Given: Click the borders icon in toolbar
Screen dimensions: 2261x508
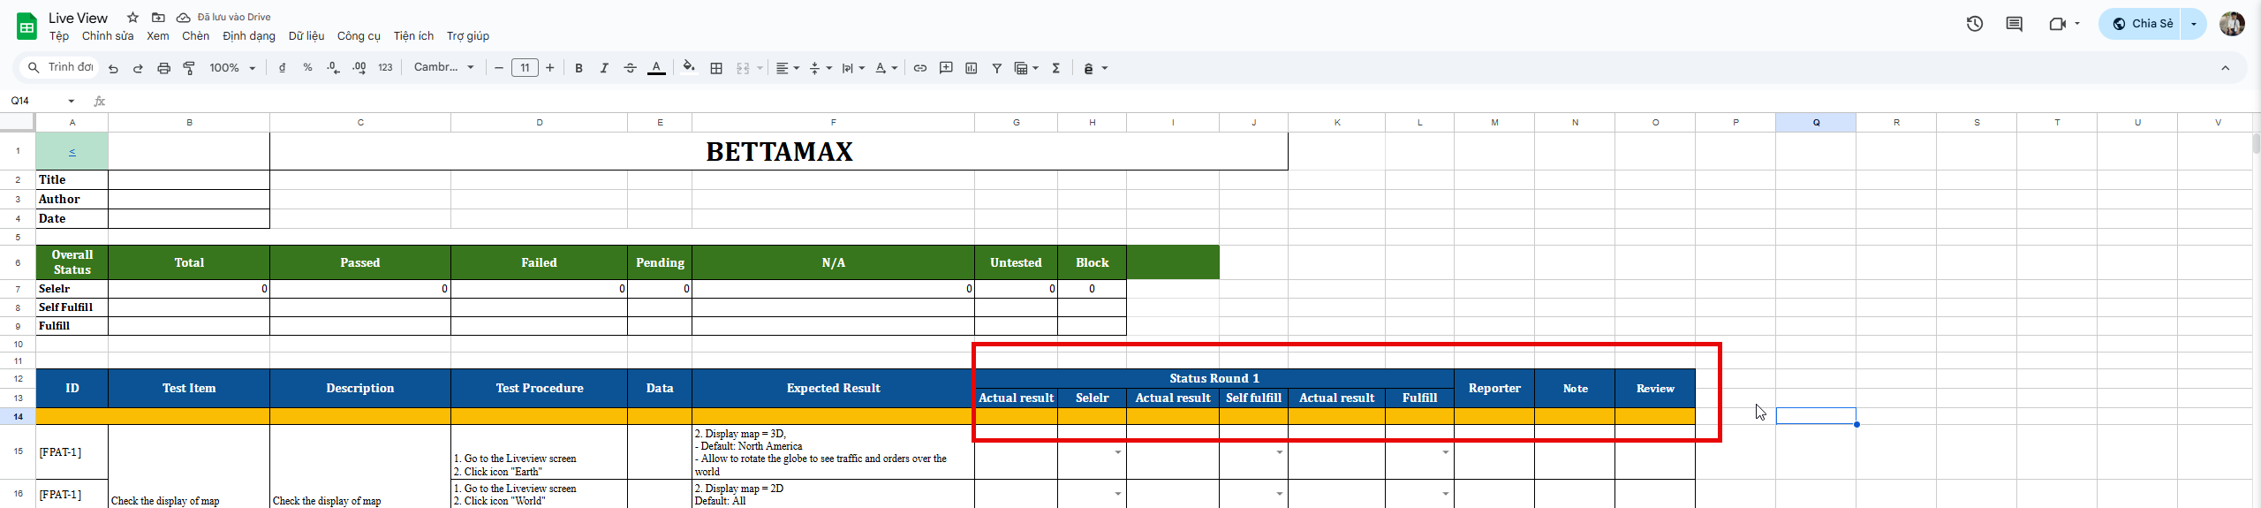Looking at the screenshot, I should (x=716, y=68).
